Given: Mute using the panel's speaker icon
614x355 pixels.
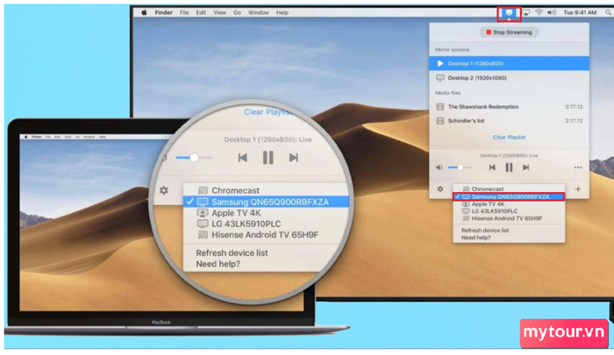Looking at the screenshot, I should point(439,167).
